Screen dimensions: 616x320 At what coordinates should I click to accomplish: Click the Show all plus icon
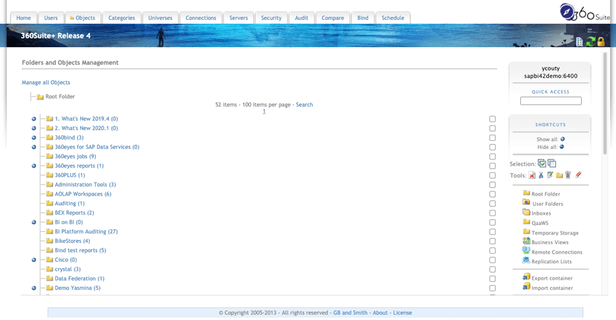click(563, 139)
